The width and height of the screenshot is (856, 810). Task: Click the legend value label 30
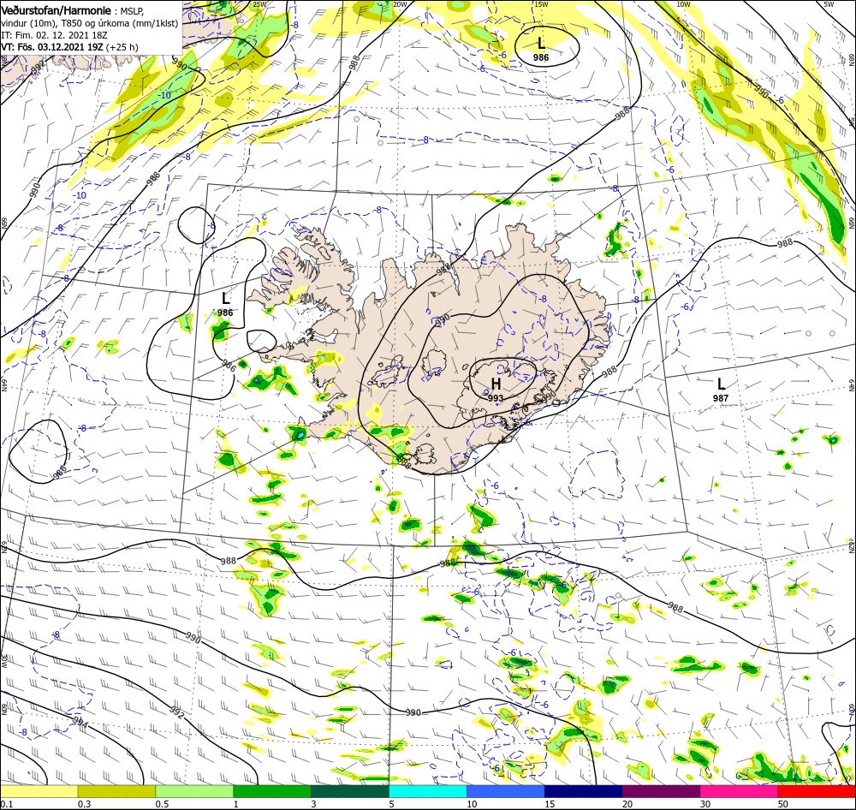click(705, 804)
